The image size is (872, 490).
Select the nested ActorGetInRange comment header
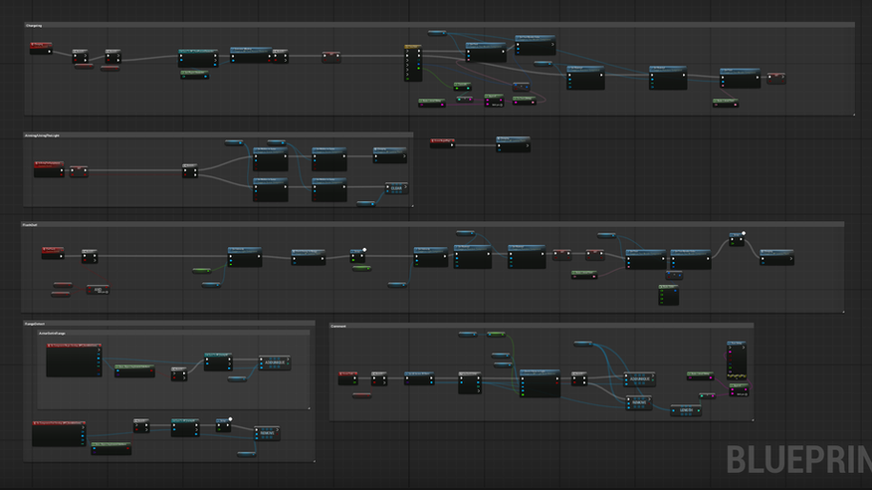[x=173, y=334]
